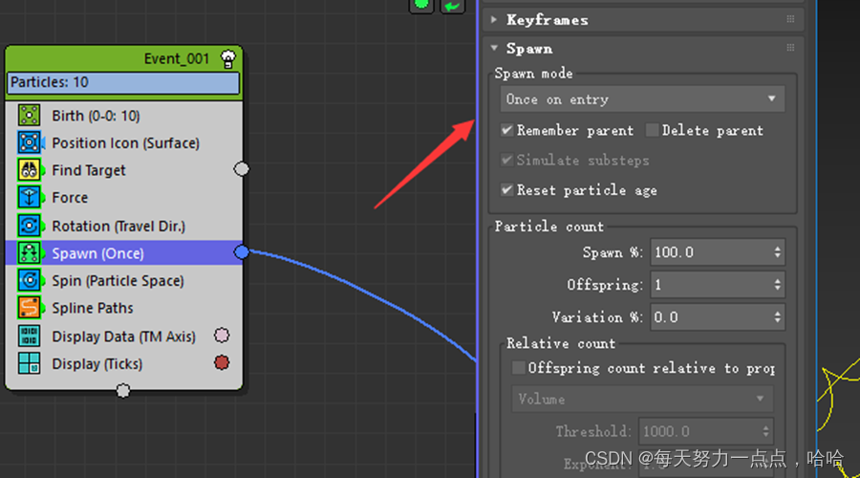This screenshot has width=860, height=478.
Task: Click the Particles: 10 counter field
Action: 123,82
